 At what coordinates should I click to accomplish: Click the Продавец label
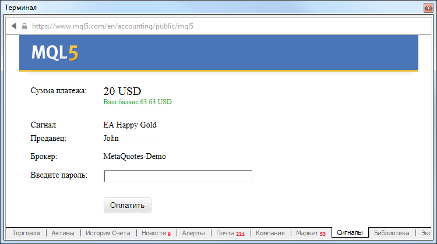click(x=48, y=138)
